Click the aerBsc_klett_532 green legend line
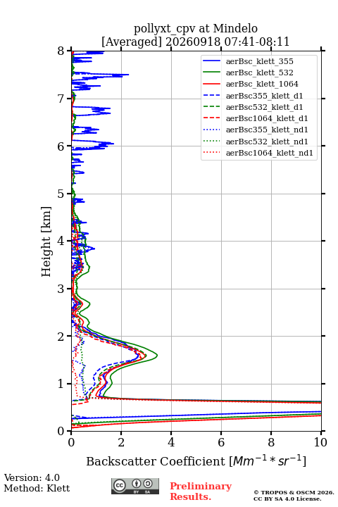This screenshot has height=507, width=338. pyautogui.click(x=211, y=73)
